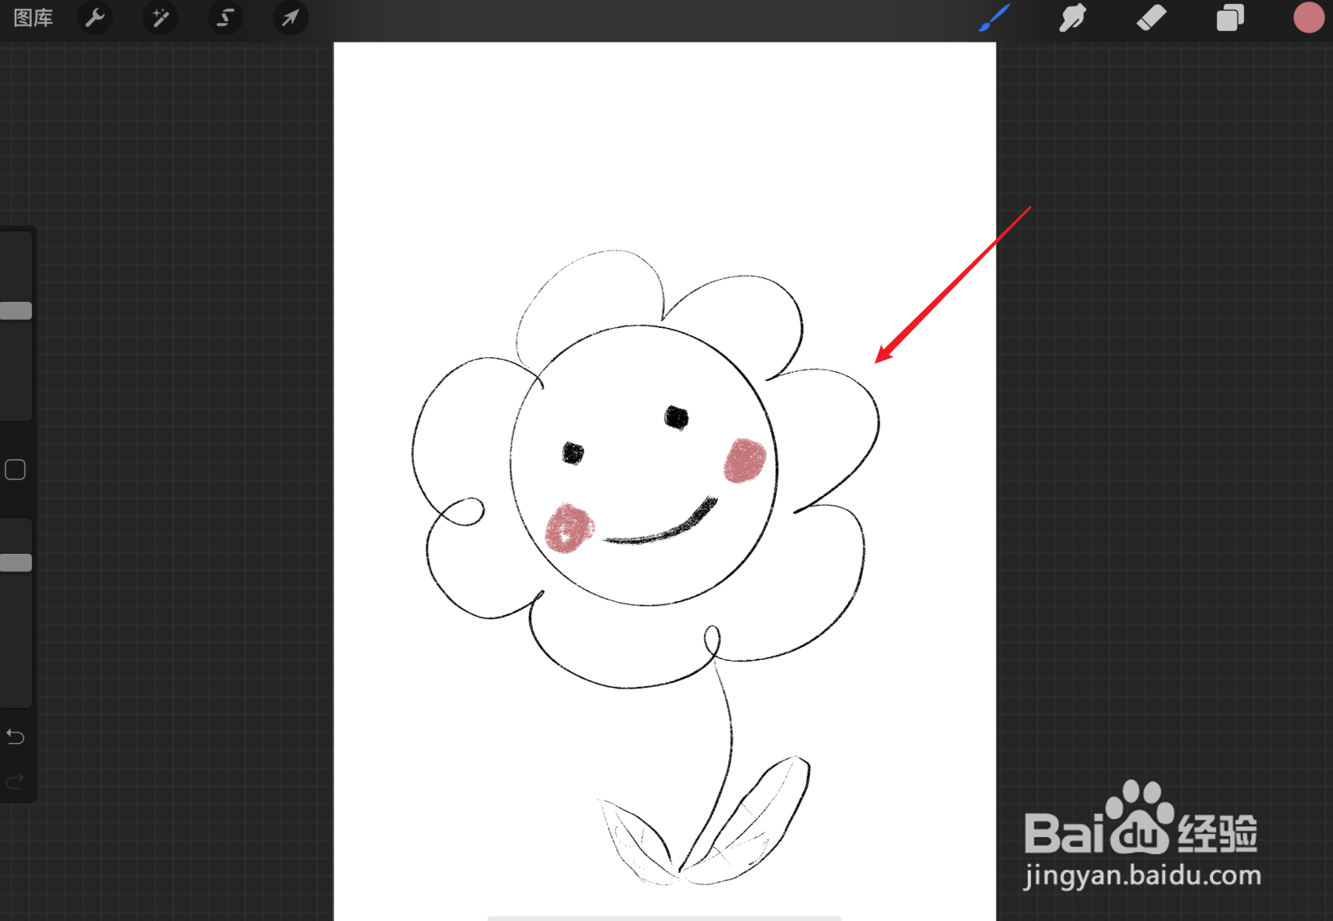Select the Eraser tool
The image size is (1333, 921).
pyautogui.click(x=1151, y=18)
